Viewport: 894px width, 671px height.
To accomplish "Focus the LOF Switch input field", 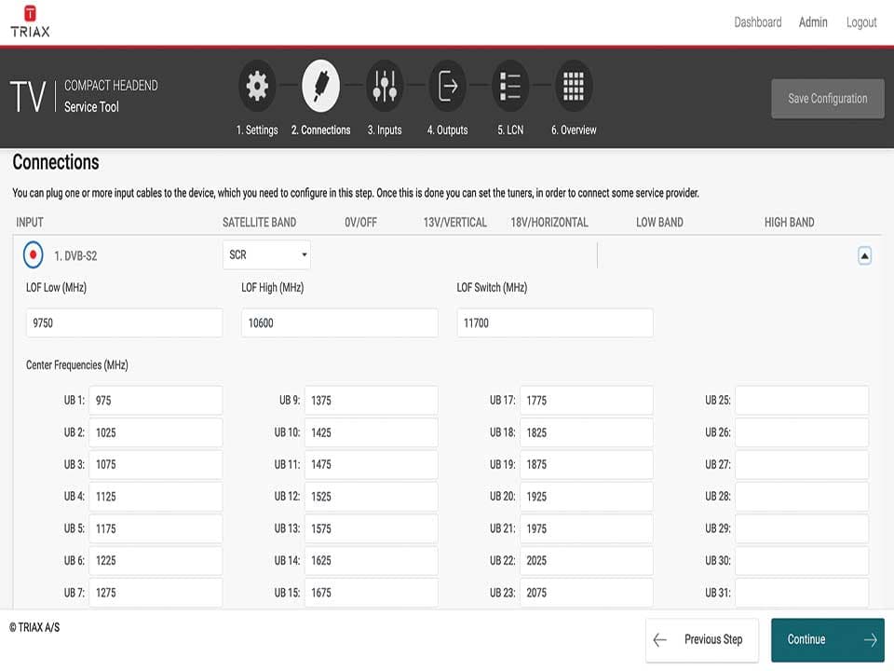I will [x=555, y=323].
